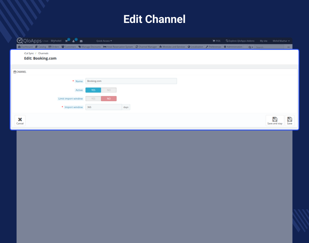The image size is (309, 243).
Task: Open the Preferences menu
Action: (214, 47)
